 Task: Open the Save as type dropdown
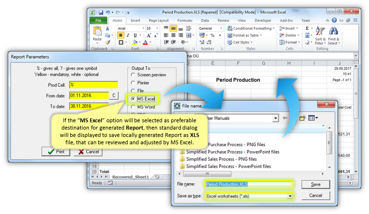(290, 196)
